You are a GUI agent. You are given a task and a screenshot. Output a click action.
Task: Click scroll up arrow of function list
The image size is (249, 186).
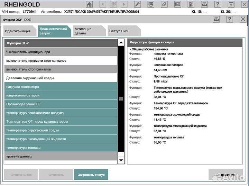(x=121, y=42)
